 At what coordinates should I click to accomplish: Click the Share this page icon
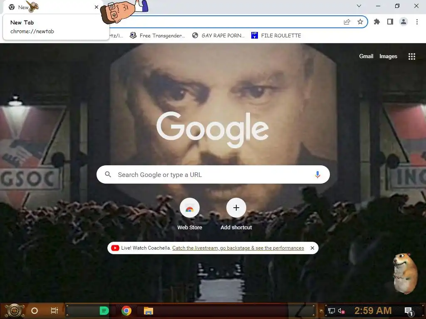click(x=347, y=22)
